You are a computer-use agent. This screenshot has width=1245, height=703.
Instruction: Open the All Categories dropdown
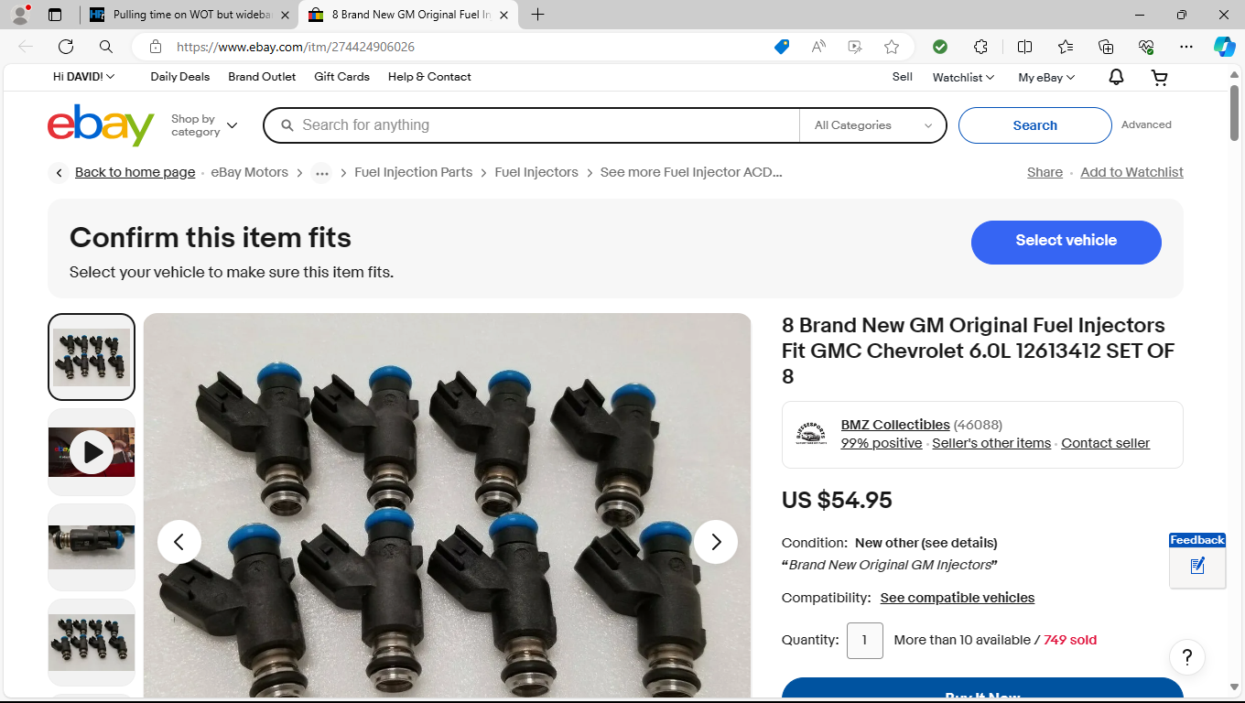pos(872,125)
